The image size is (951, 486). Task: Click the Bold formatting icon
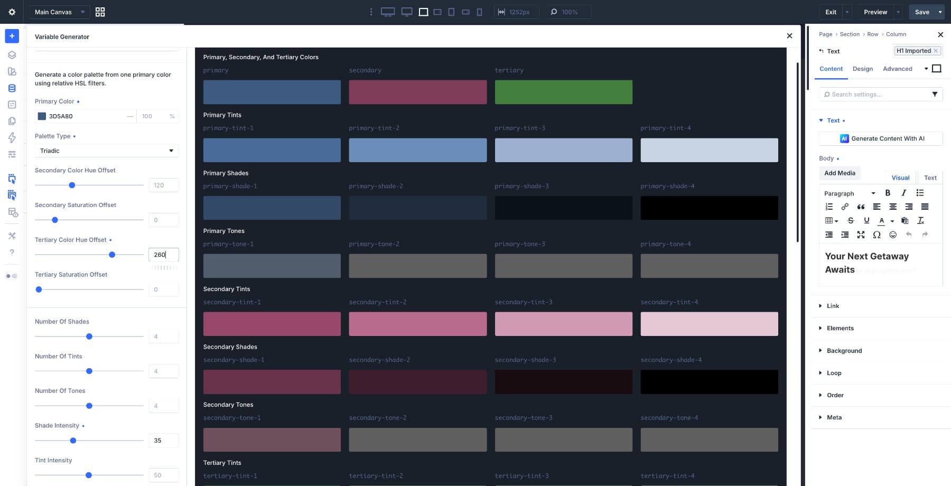pyautogui.click(x=888, y=193)
